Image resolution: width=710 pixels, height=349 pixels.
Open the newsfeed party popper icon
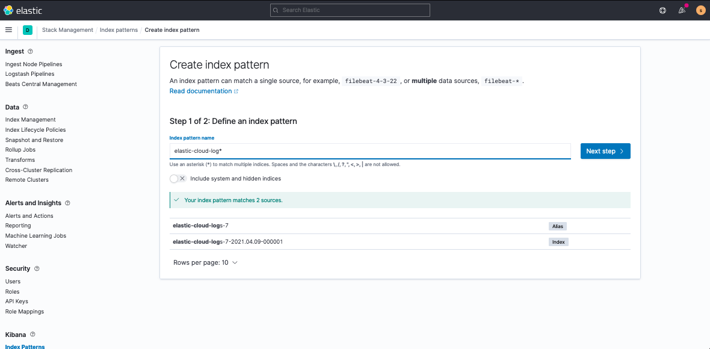click(x=682, y=10)
